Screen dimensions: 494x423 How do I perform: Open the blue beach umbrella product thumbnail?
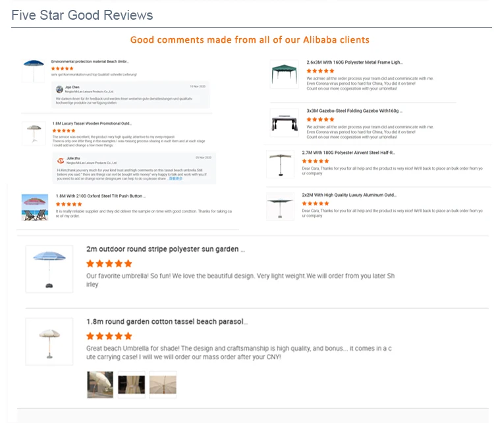(33, 70)
